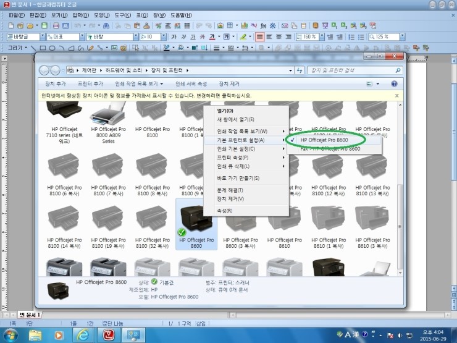Open the file explorer taskbar icon
The width and height of the screenshot is (457, 343).
[35, 334]
